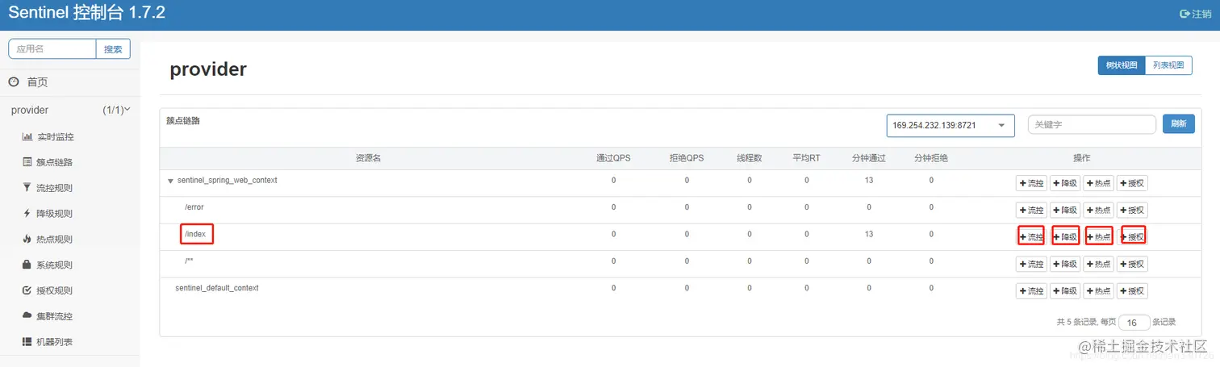The width and height of the screenshot is (1220, 367).
Task: Click the records-per-page box showing 16
Action: 1134,323
